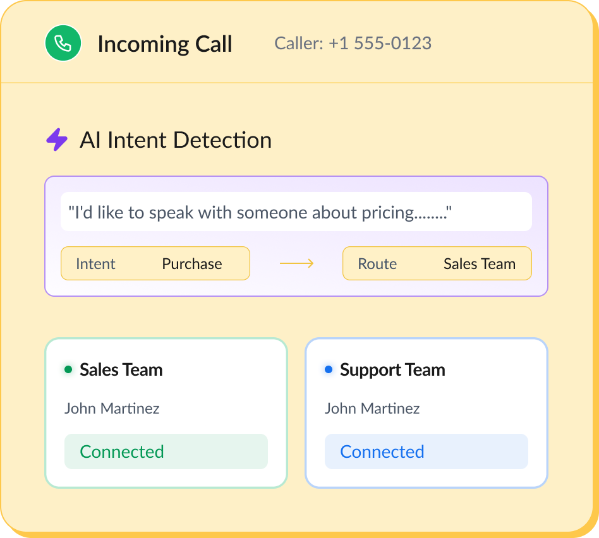Viewport: 599px width, 538px height.
Task: Click the Route label in the routing pill
Action: (x=377, y=264)
